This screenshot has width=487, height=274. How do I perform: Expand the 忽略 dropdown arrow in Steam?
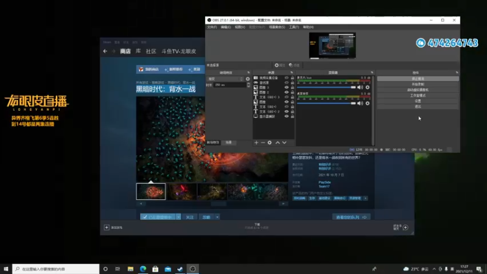click(x=217, y=217)
